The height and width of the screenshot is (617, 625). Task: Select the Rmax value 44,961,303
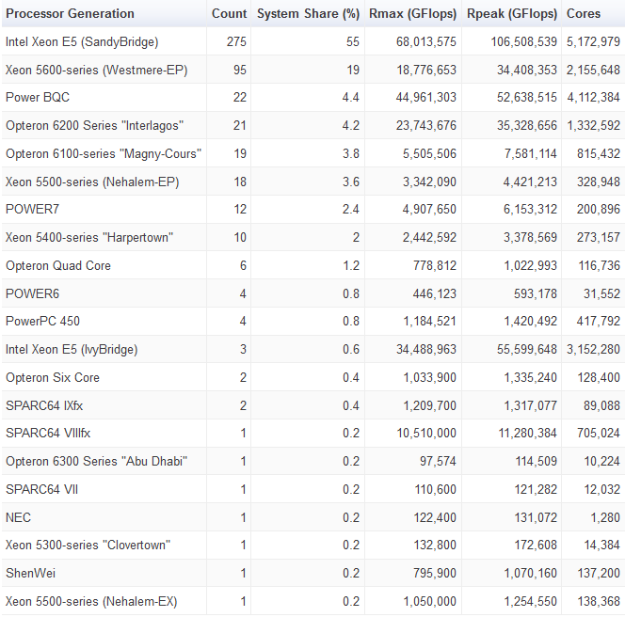[426, 97]
